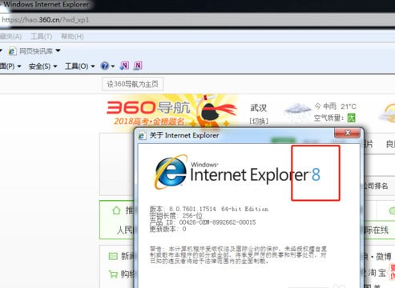Click the 淘宝 link on the page

pyautogui.click(x=377, y=273)
